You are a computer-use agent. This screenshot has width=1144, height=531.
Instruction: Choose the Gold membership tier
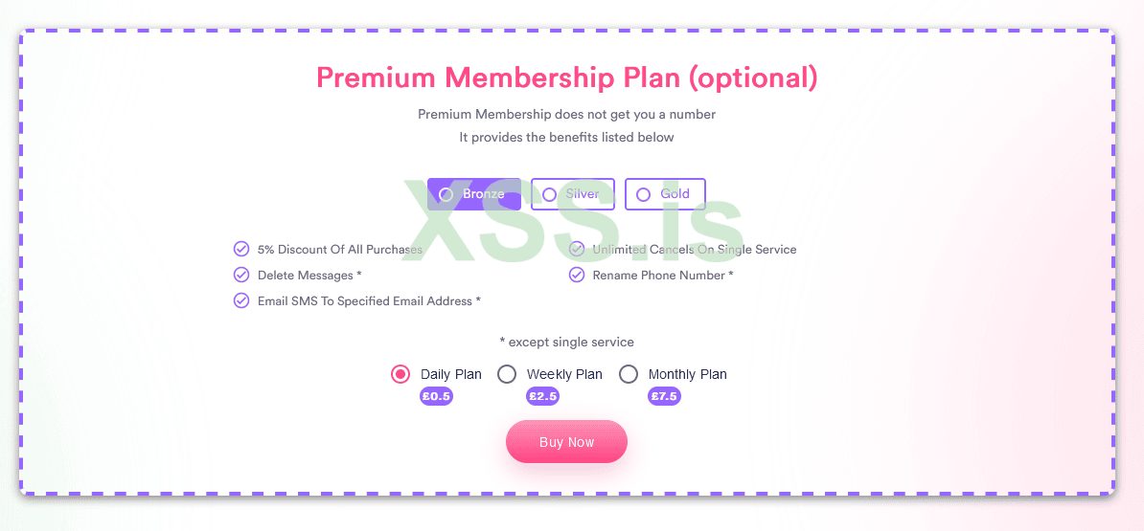(x=665, y=194)
